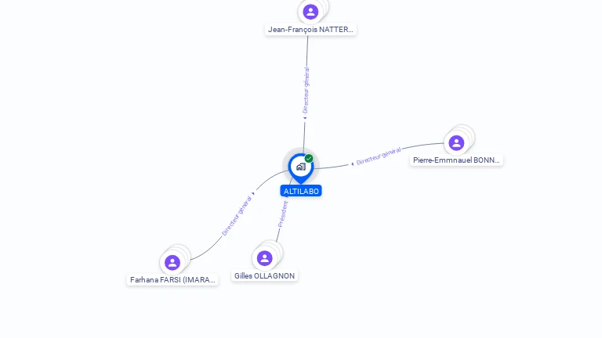Click the blue ALTILABO name label
The image size is (602, 338).
point(301,191)
